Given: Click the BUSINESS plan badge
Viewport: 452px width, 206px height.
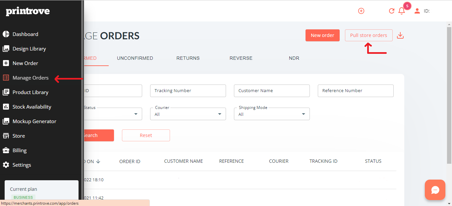Looking at the screenshot, I should click(x=23, y=197).
